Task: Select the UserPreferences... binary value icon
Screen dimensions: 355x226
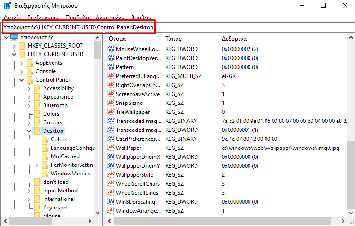Action: click(x=111, y=139)
